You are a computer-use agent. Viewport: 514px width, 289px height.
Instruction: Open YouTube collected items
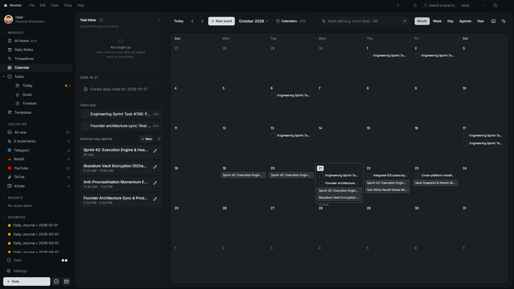[36, 168]
